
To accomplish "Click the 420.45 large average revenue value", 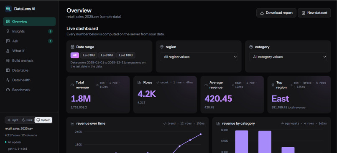I will [218, 98].
